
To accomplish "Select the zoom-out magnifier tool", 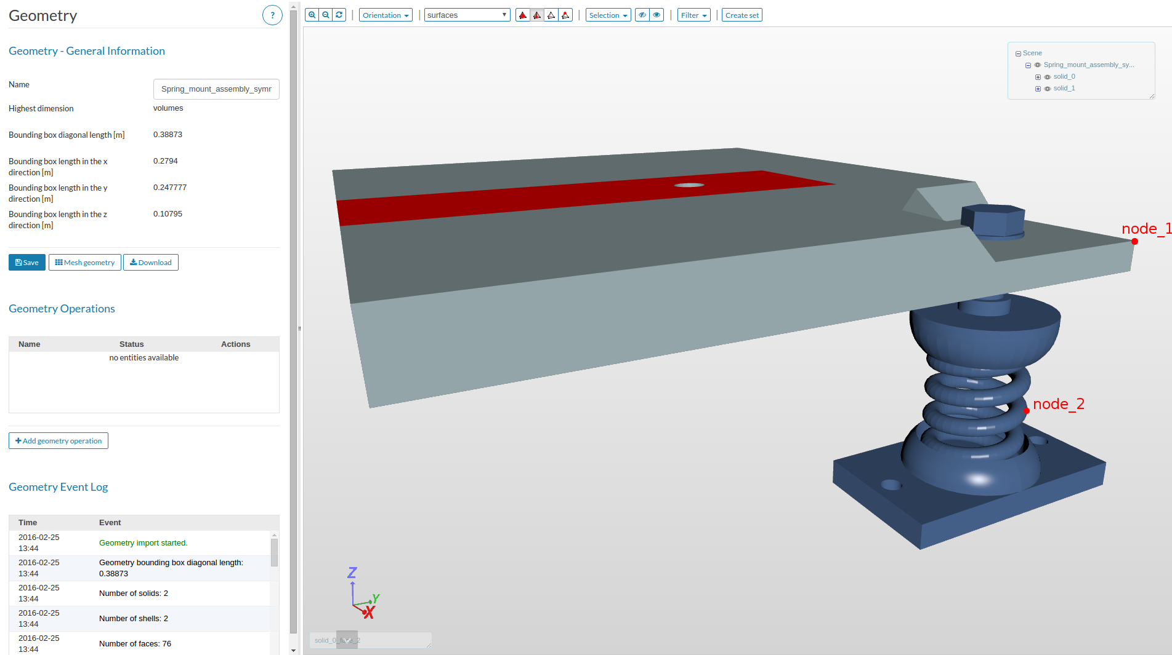I will click(326, 14).
